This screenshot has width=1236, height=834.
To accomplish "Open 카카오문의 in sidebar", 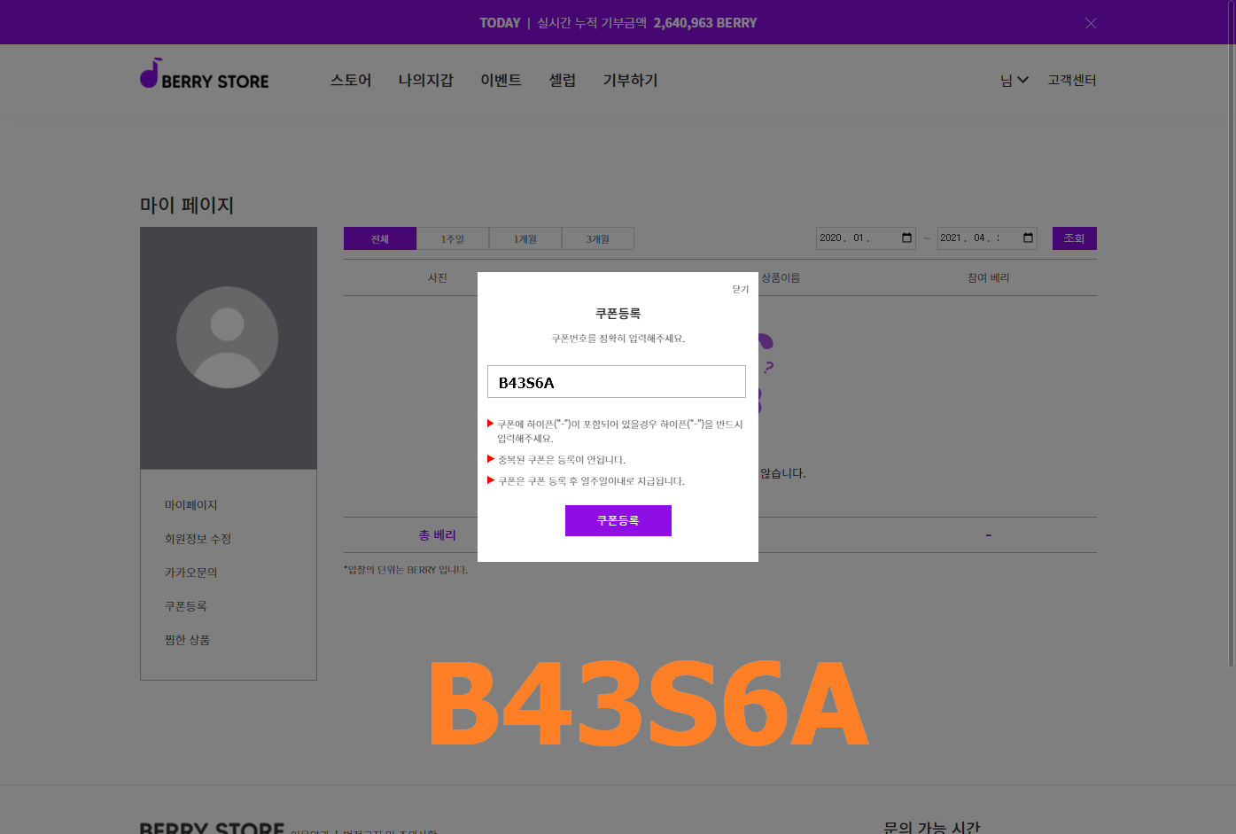I will pyautogui.click(x=190, y=573).
